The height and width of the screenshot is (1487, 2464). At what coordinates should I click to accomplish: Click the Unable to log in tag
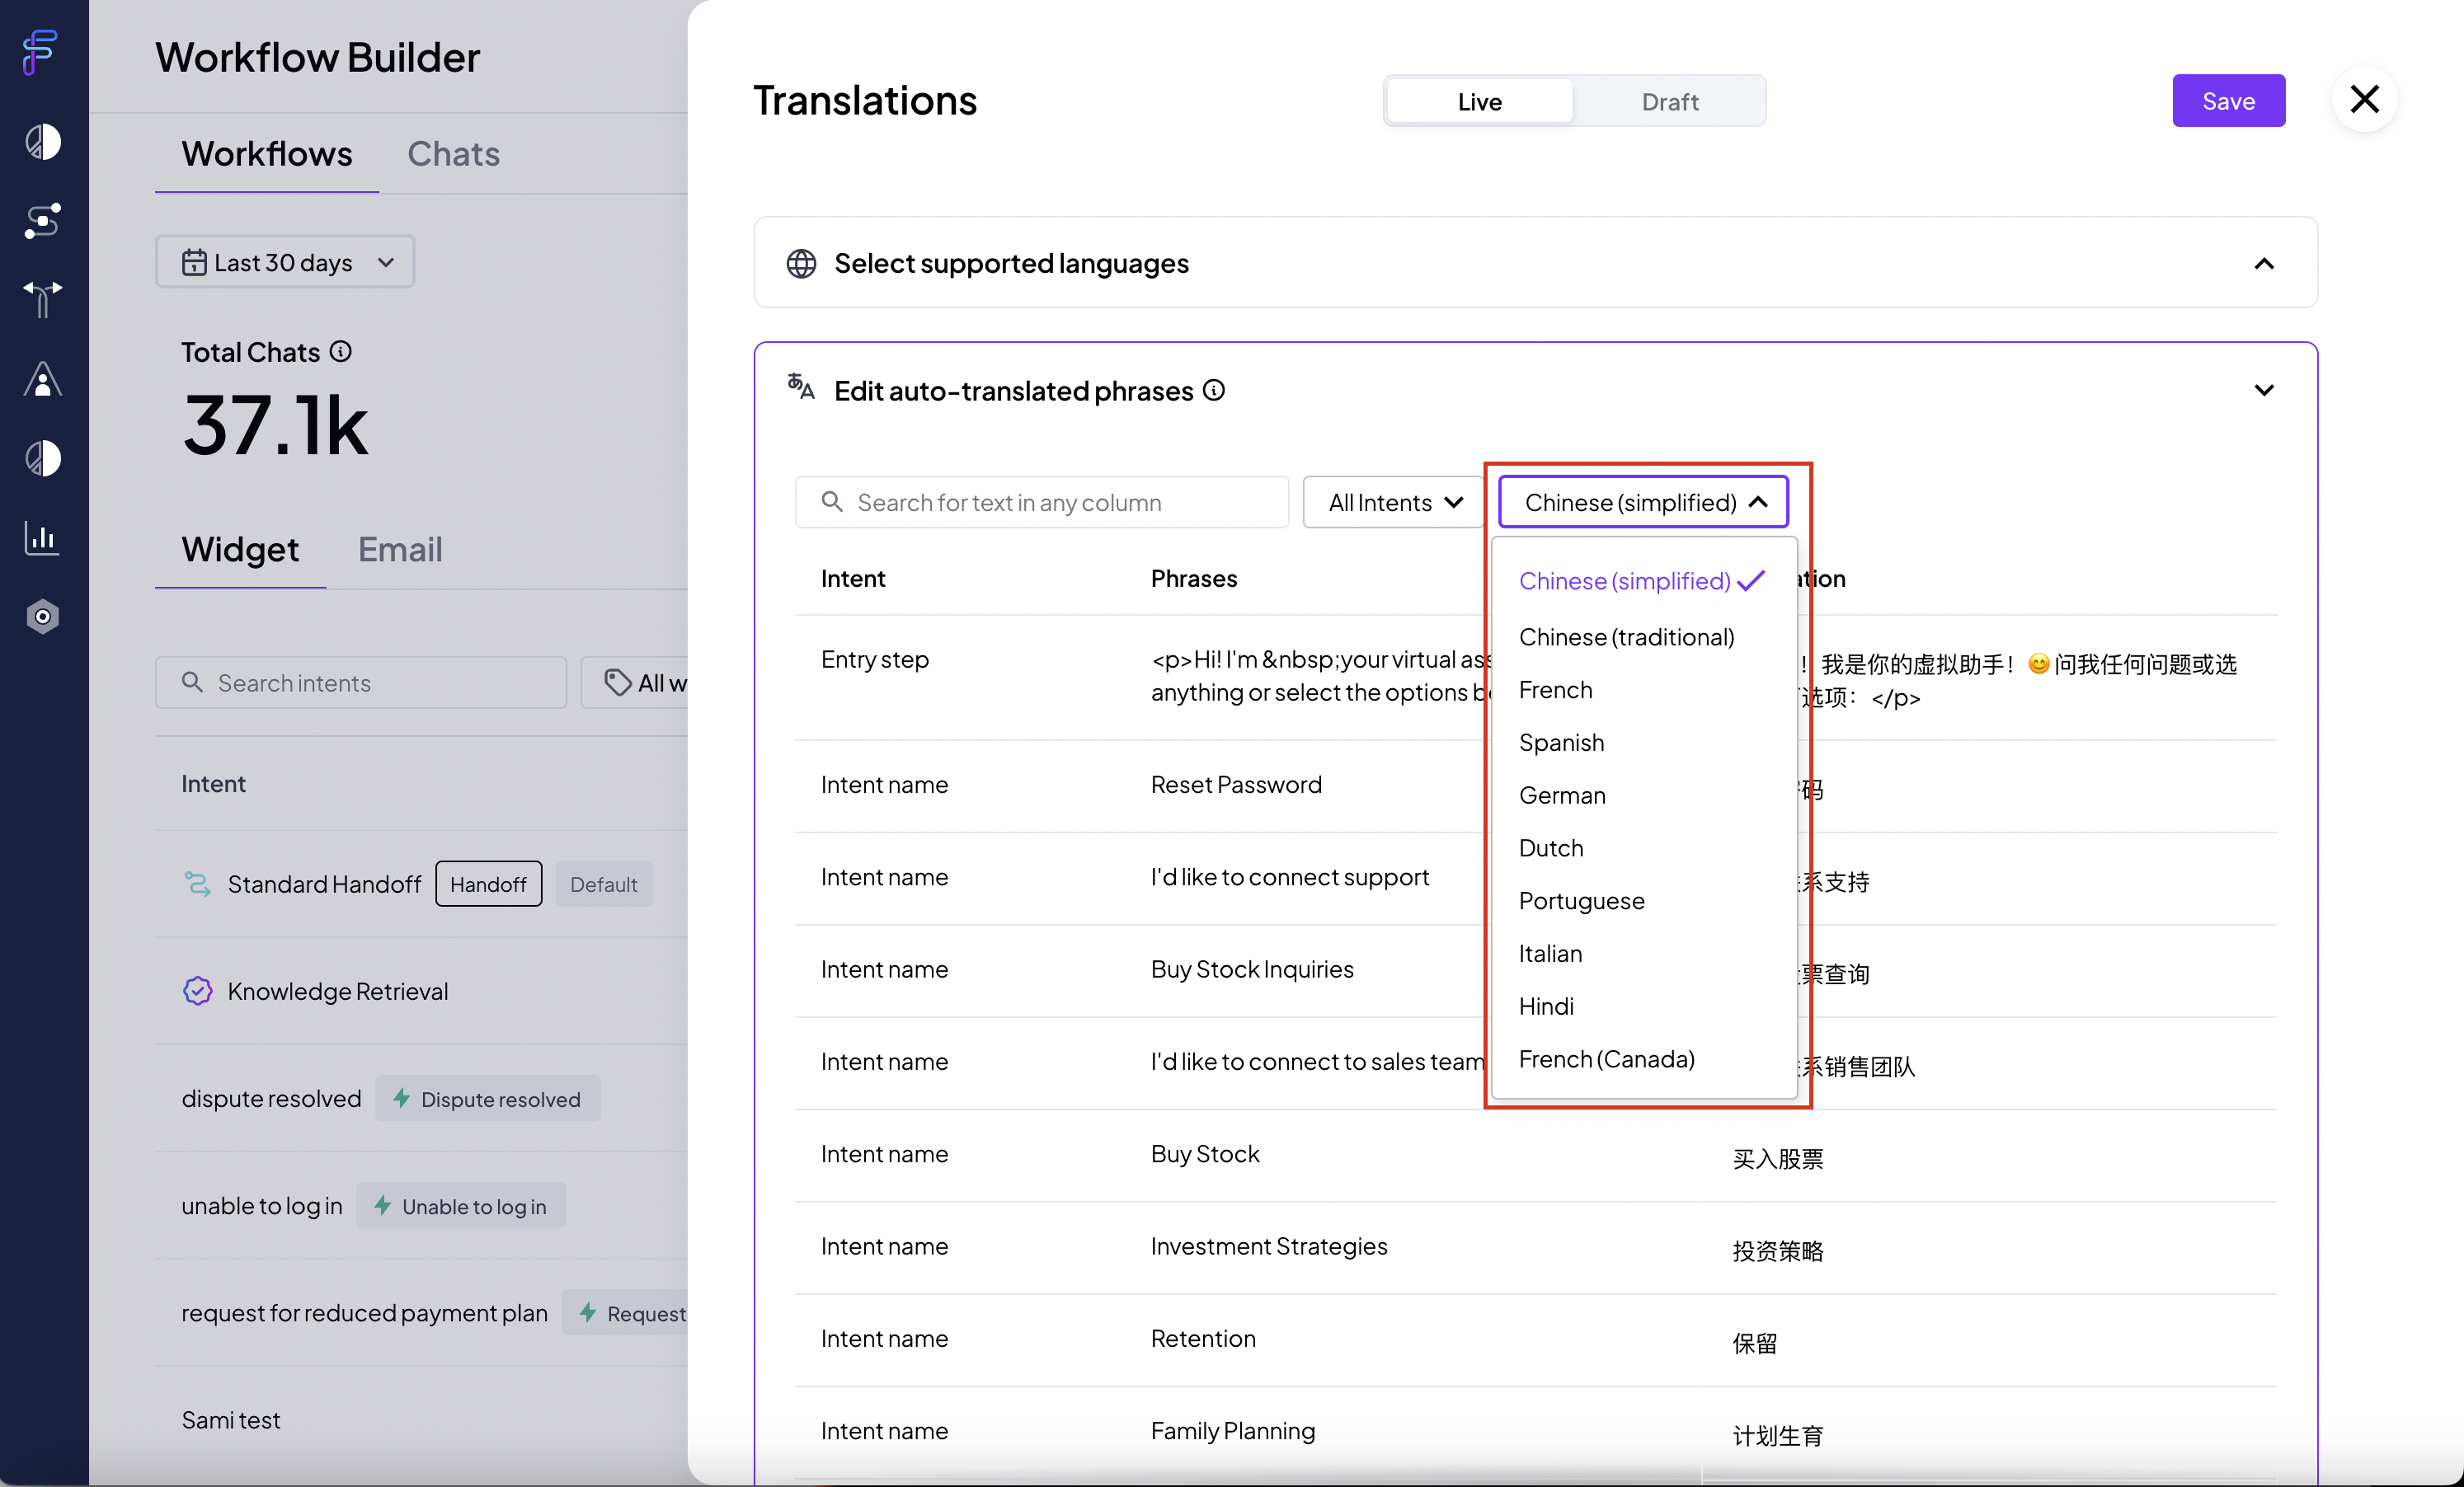461,1206
